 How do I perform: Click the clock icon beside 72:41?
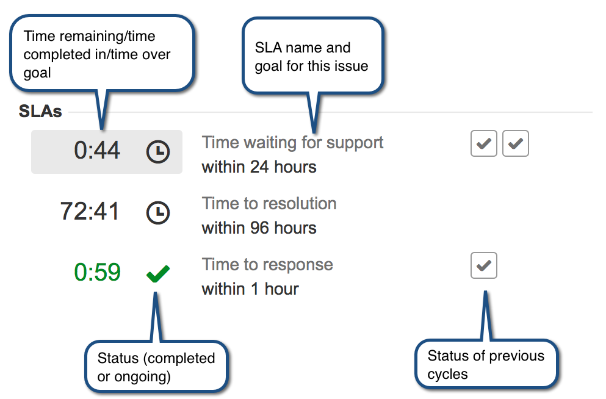[157, 212]
